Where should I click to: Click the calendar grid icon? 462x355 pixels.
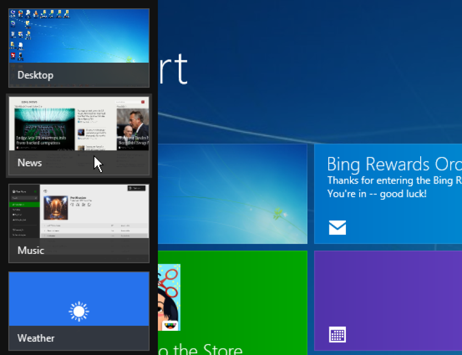click(x=337, y=335)
